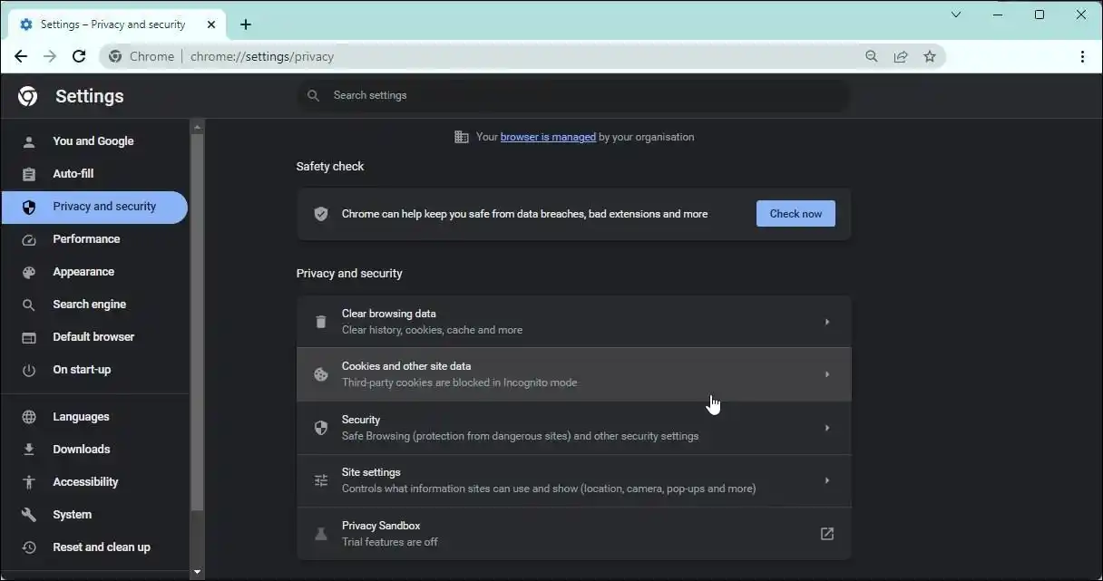Open You and Google settings section

(94, 141)
